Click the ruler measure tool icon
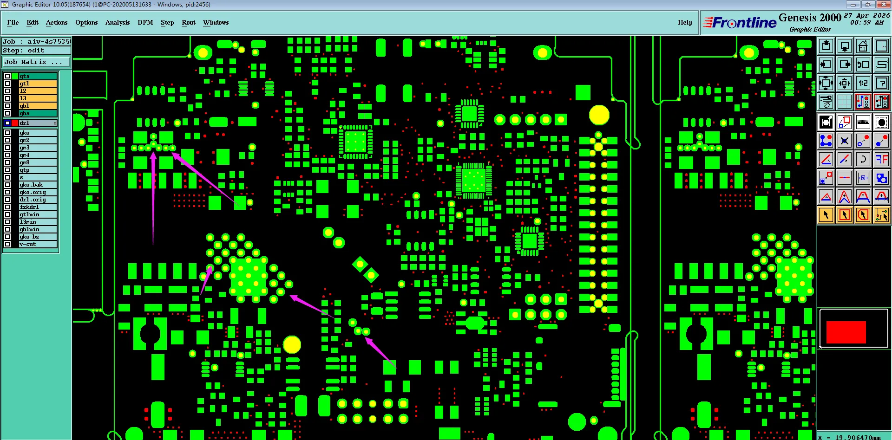The height and width of the screenshot is (440, 892). 863,122
